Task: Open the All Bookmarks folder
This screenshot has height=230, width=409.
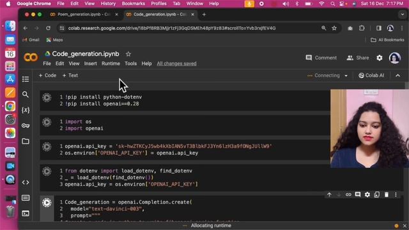Action: click(x=387, y=40)
